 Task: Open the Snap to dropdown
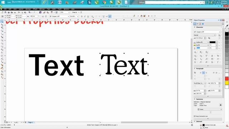coord(79,13)
